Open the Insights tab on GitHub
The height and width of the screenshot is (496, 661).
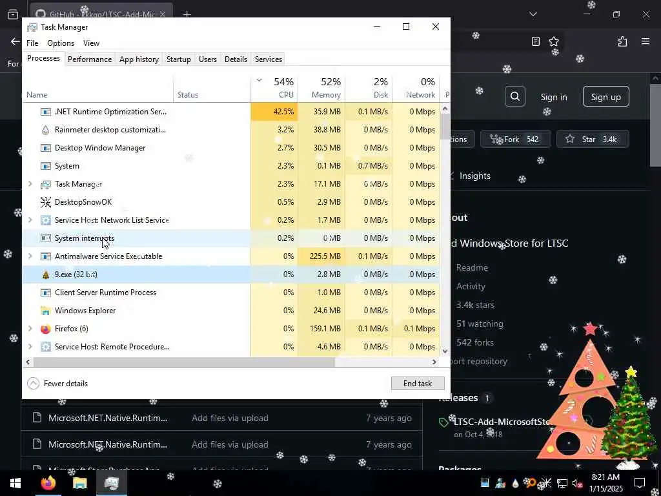474,176
